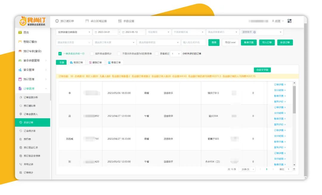Click the 查询 button
The height and width of the screenshot is (195, 322).
tap(214, 43)
